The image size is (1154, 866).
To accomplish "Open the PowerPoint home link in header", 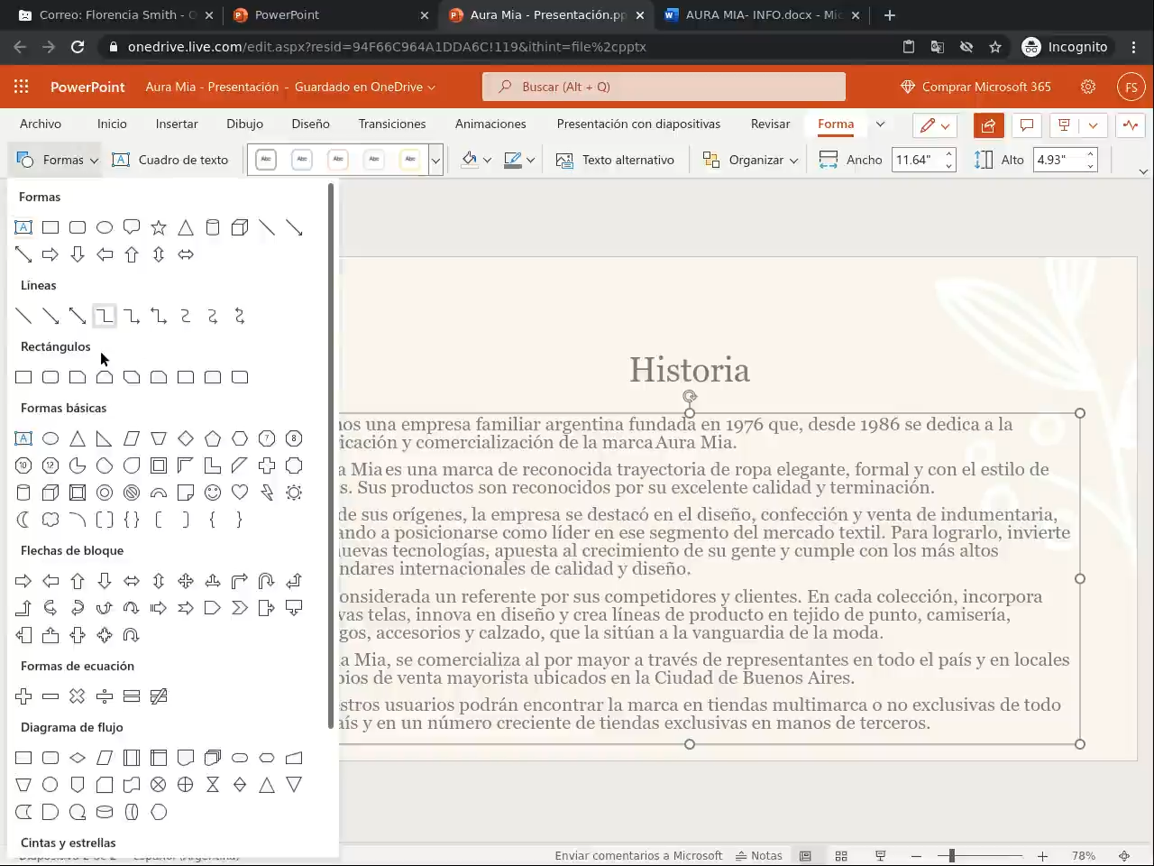I will pos(87,87).
